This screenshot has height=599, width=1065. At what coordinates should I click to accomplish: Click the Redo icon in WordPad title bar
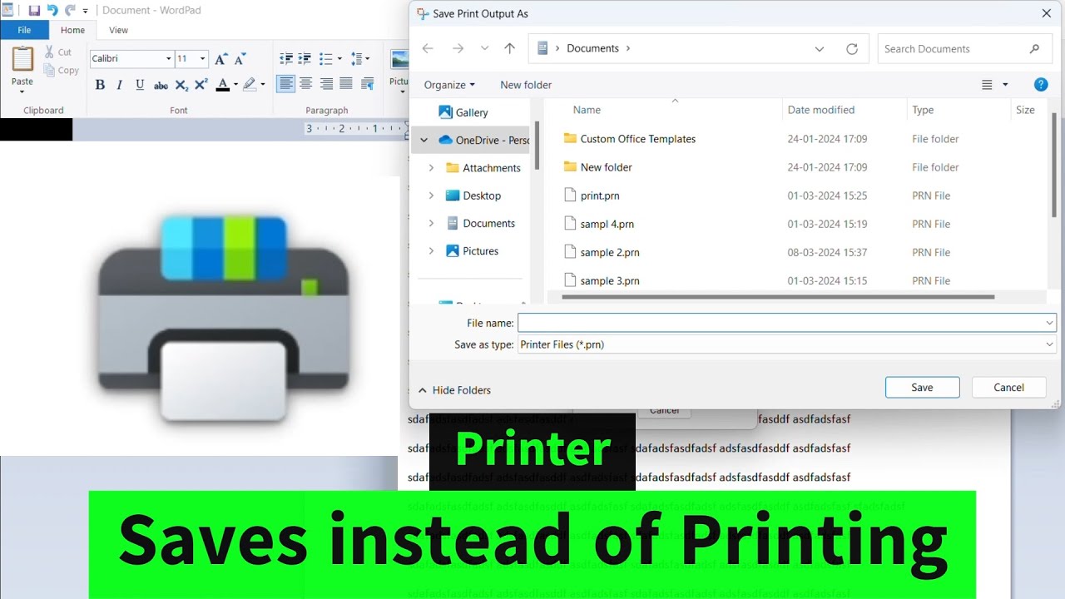[x=70, y=11]
